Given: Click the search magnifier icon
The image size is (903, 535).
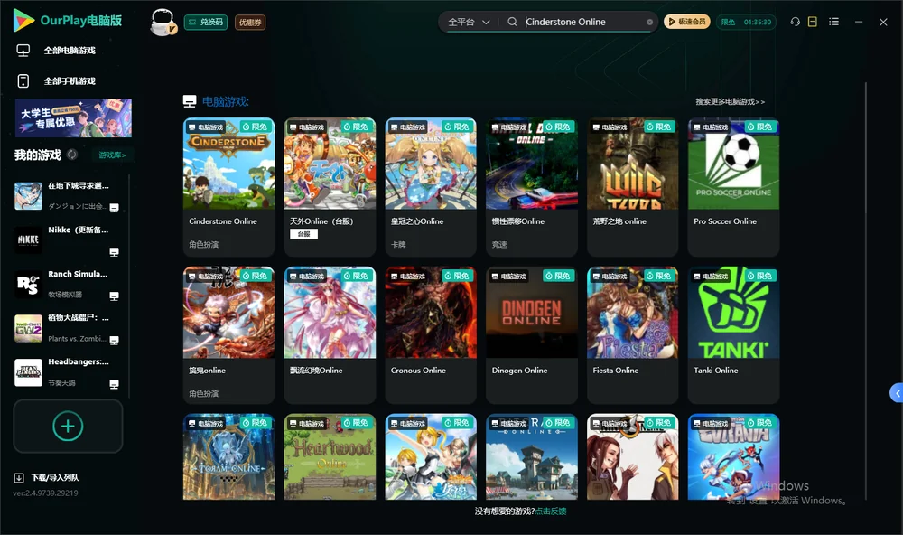Looking at the screenshot, I should (x=512, y=22).
